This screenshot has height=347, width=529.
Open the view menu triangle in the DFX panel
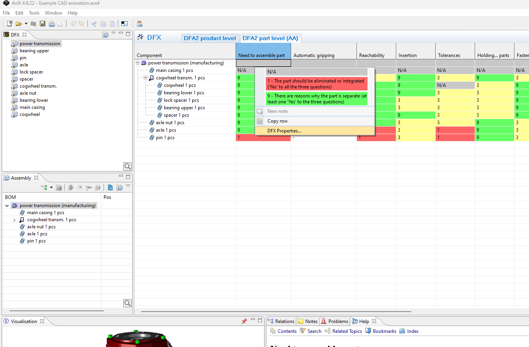click(113, 33)
